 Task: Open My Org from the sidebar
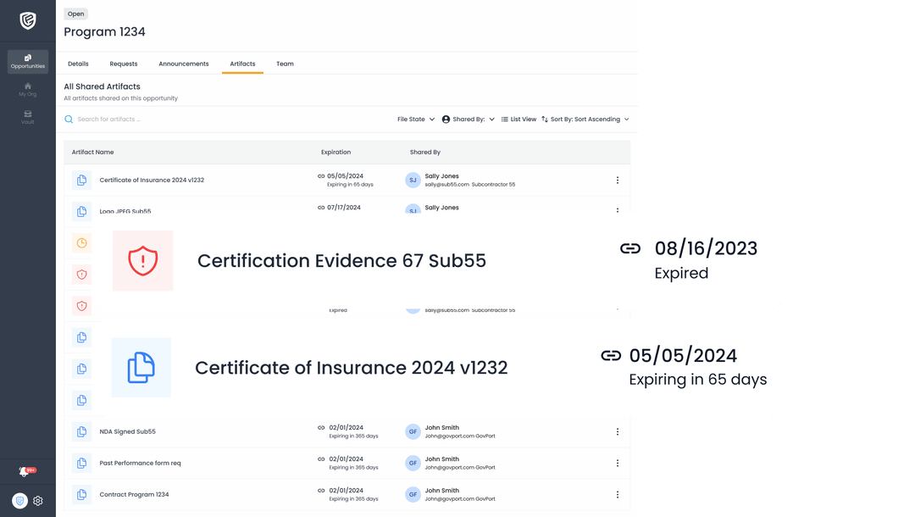tap(27, 88)
